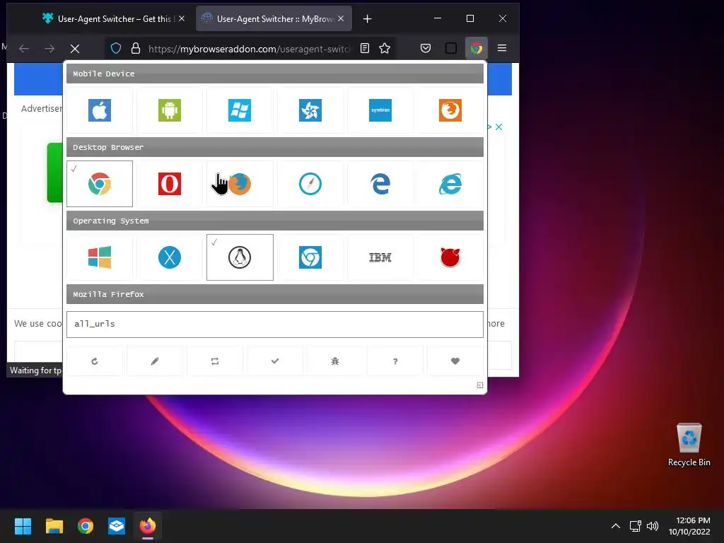Stop loading the page
Image resolution: width=724 pixels, height=543 pixels.
click(x=75, y=49)
